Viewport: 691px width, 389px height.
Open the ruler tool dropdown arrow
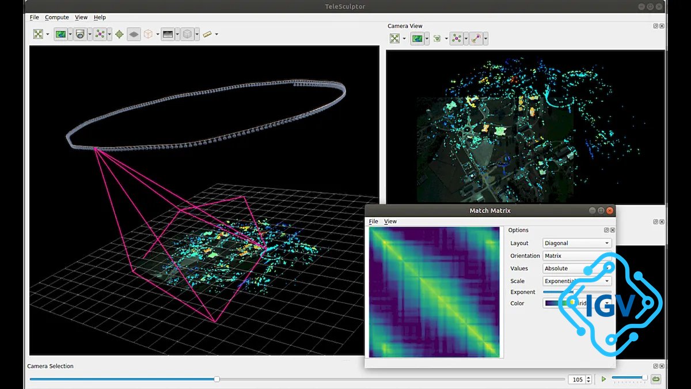click(217, 34)
